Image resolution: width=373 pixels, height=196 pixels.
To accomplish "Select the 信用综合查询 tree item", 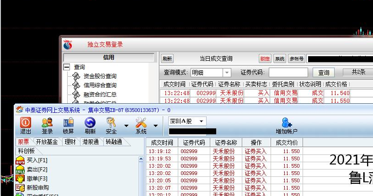I will coord(100,85).
